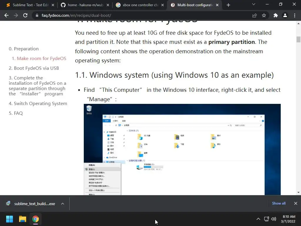Switch to xbox one controller Google tab
Viewport: 301px width, 226px height.
(140, 5)
